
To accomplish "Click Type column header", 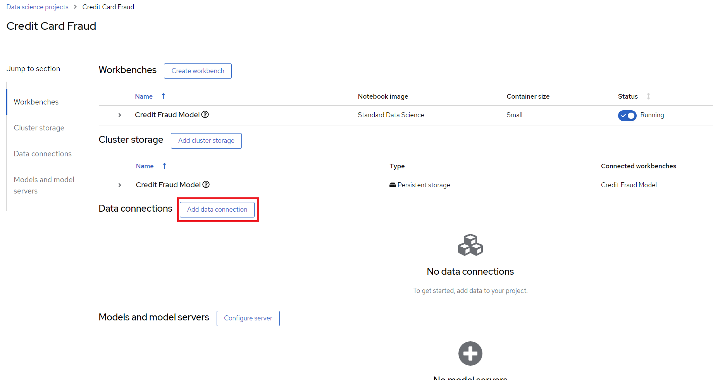I will coord(397,166).
